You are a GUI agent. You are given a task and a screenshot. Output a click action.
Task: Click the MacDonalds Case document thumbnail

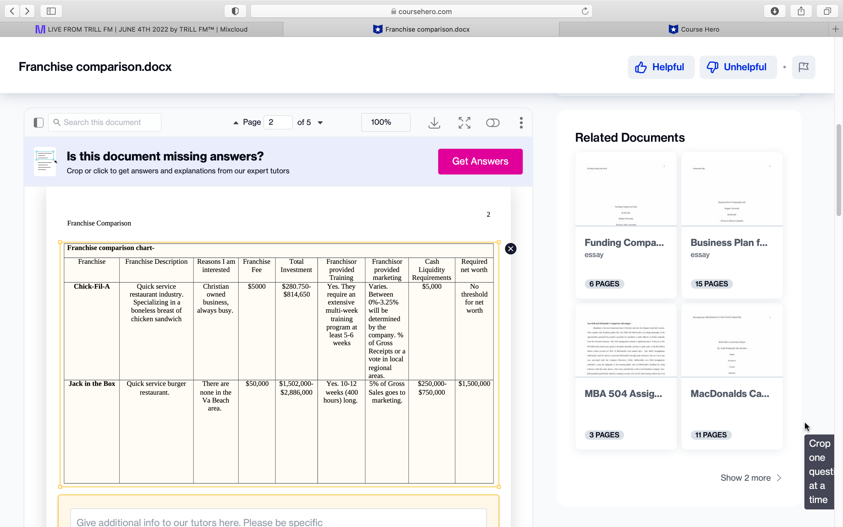click(x=732, y=340)
